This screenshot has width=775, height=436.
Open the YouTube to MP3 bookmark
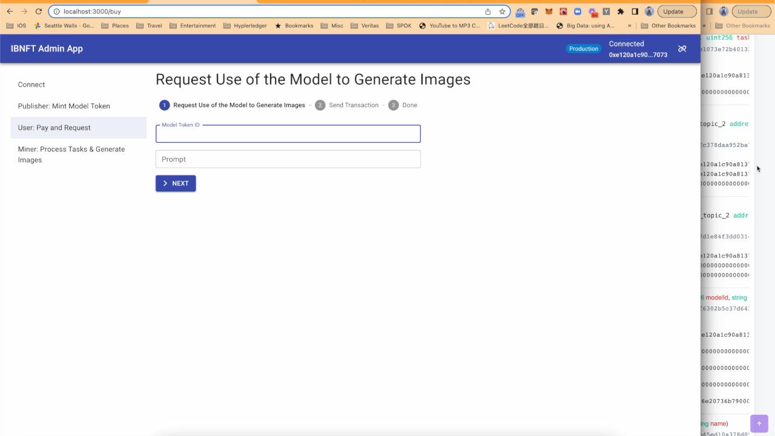[x=449, y=25]
